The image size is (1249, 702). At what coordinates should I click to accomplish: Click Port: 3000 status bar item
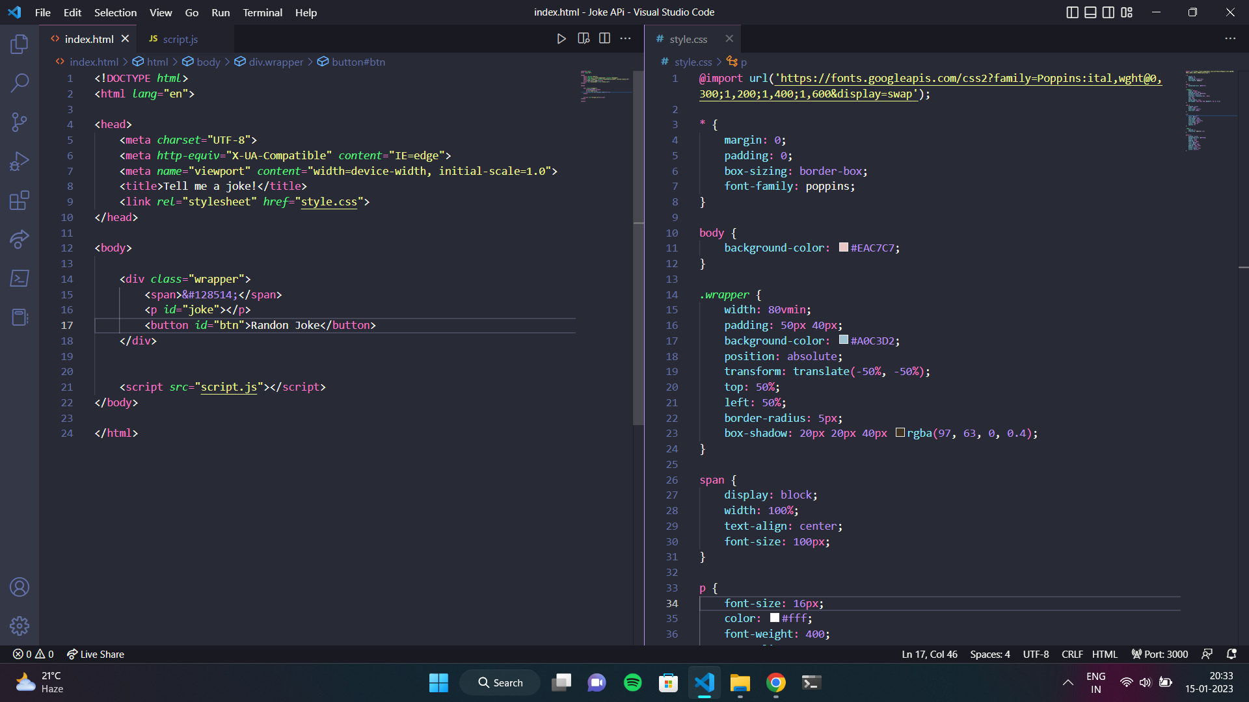1160,654
